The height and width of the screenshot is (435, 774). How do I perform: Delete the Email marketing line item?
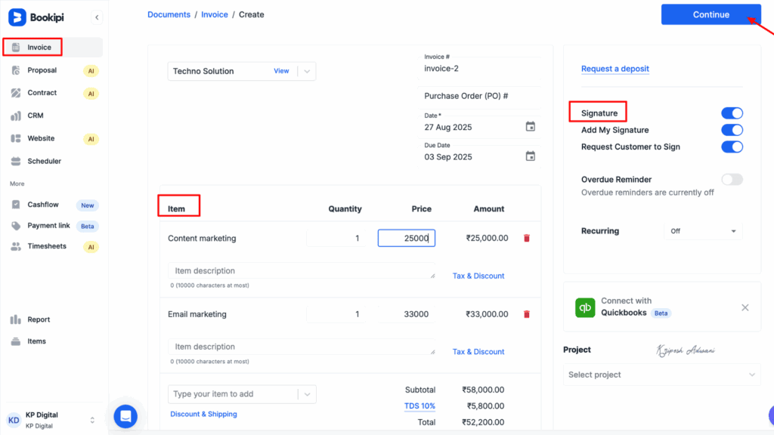pos(527,314)
